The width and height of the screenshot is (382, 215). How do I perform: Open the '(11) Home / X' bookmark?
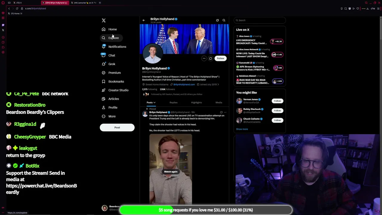(15, 13)
